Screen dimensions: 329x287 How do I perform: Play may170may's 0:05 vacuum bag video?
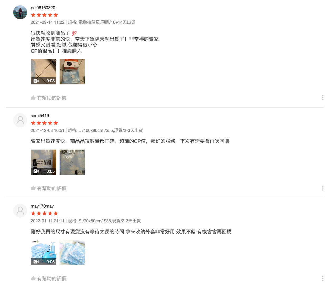[x=43, y=252]
